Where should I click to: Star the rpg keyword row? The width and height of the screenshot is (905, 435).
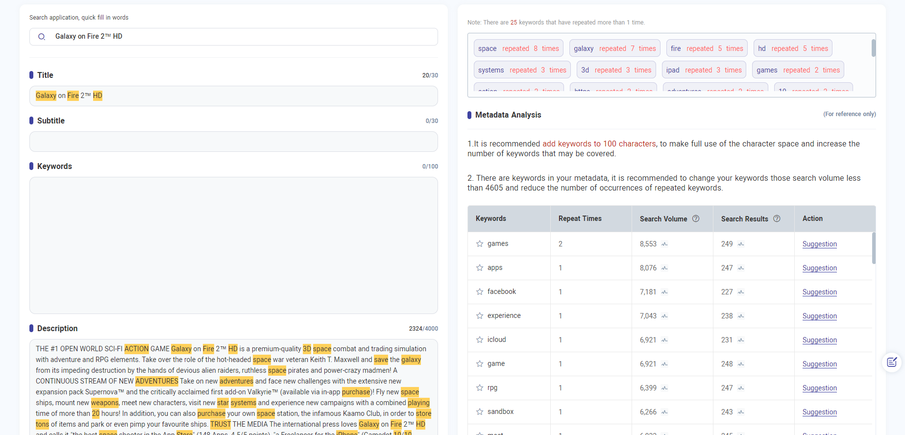(x=480, y=388)
